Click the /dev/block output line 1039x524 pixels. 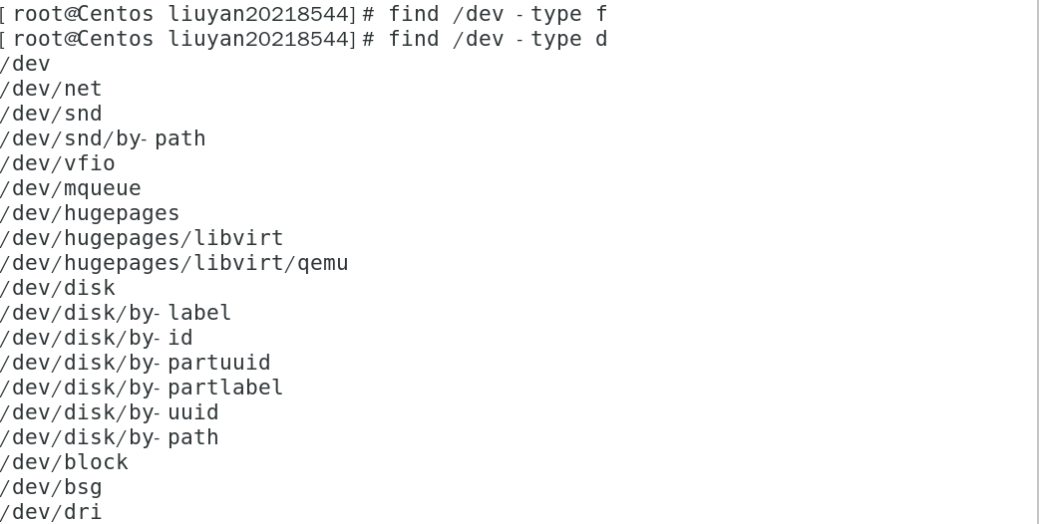click(x=64, y=462)
